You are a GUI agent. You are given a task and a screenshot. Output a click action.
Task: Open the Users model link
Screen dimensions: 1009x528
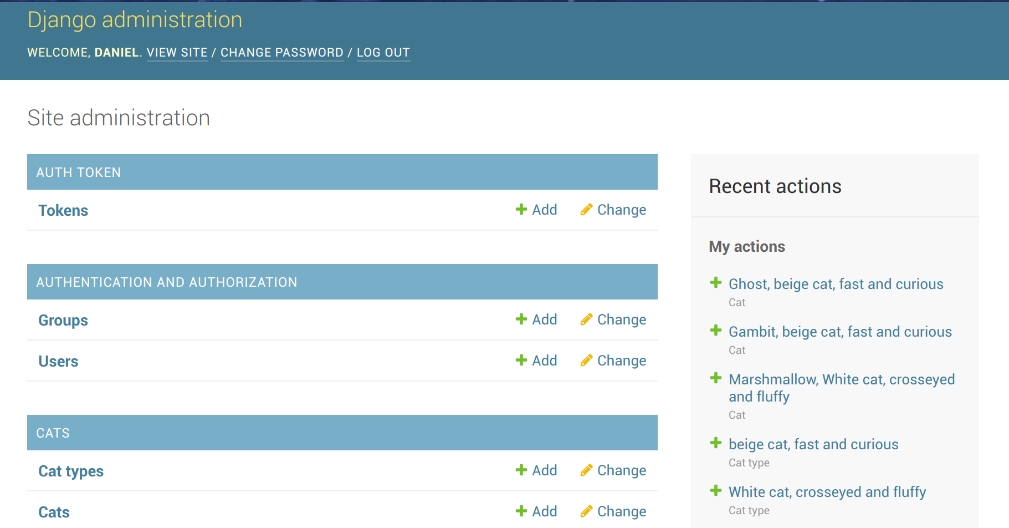58,361
